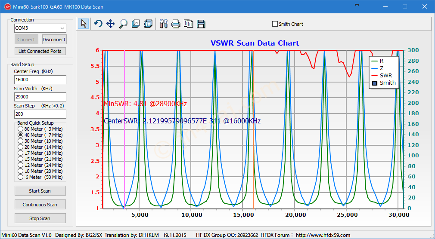This screenshot has width=435, height=239.
Task: Click the CenterSWR @16000KHz readout
Action: [x=182, y=121]
